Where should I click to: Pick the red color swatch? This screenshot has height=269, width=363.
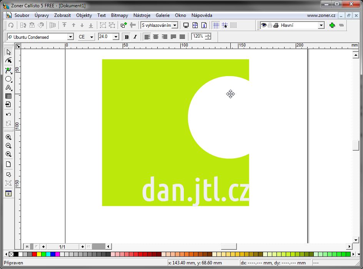pos(34,254)
